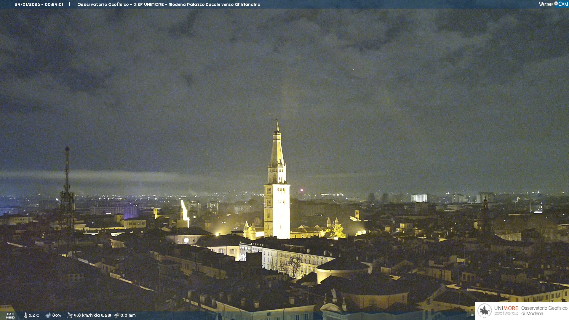The height and width of the screenshot is (320, 569).
Task: Click the rain umbrella precipitation icon
Action: (117, 315)
